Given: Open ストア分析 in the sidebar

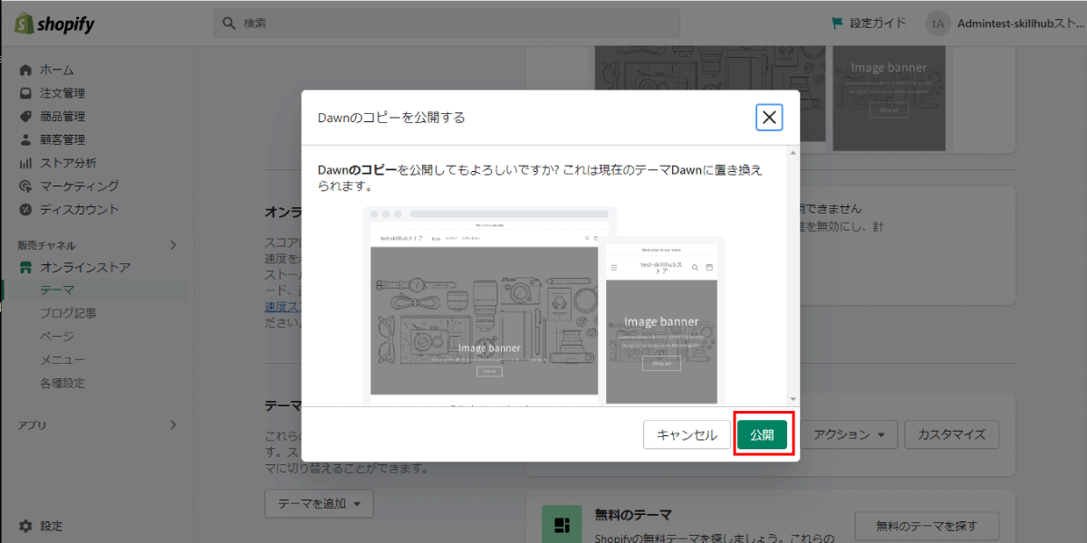Looking at the screenshot, I should tap(68, 163).
